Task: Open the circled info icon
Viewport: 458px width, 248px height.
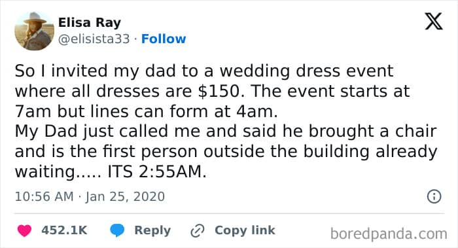Action: pos(434,196)
